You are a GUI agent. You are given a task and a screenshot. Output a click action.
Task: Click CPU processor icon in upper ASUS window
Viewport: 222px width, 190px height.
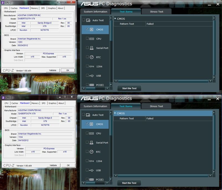[92, 39]
